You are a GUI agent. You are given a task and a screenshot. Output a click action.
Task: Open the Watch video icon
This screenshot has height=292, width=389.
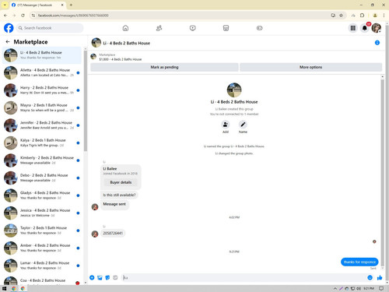[x=192, y=28]
